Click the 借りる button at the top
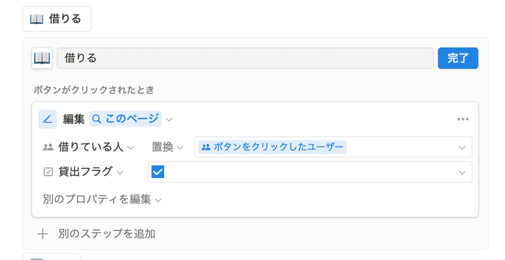This screenshot has width=505, height=260. pyautogui.click(x=57, y=19)
